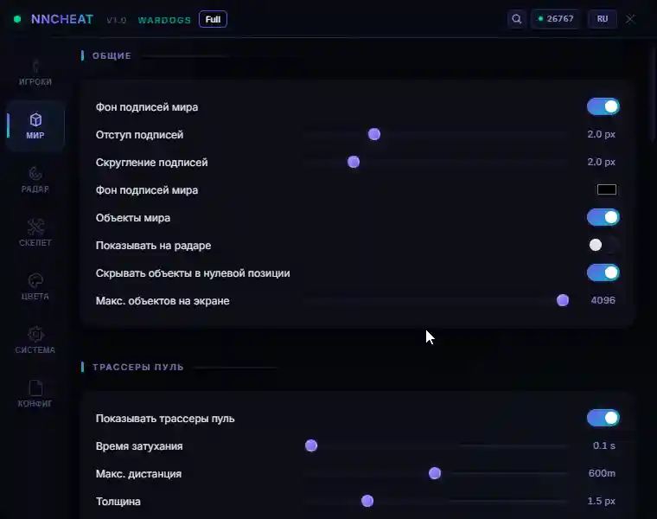Click the NNCHEAT title text
Image resolution: width=657 pixels, height=519 pixels.
62,19
